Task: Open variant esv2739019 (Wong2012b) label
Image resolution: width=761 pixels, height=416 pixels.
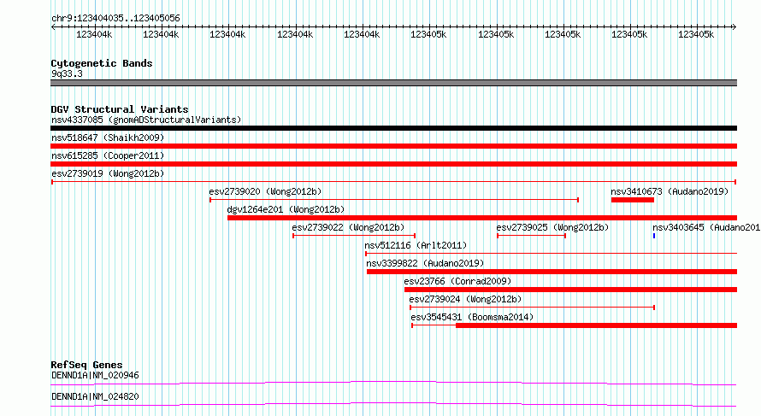Action: [108, 173]
